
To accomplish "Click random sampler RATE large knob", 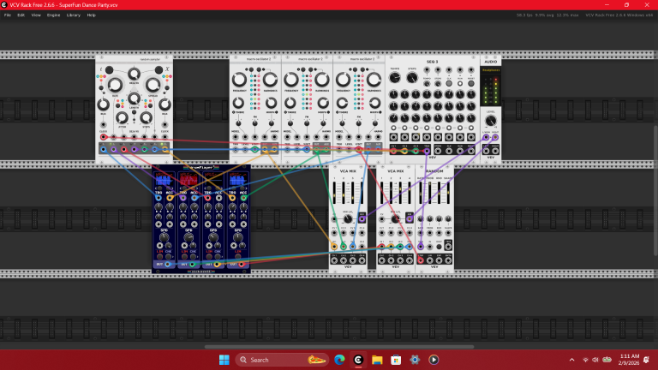I will click(x=115, y=85).
